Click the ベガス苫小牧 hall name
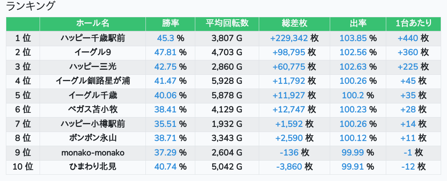The height and width of the screenshot is (181, 447). pyautogui.click(x=93, y=110)
